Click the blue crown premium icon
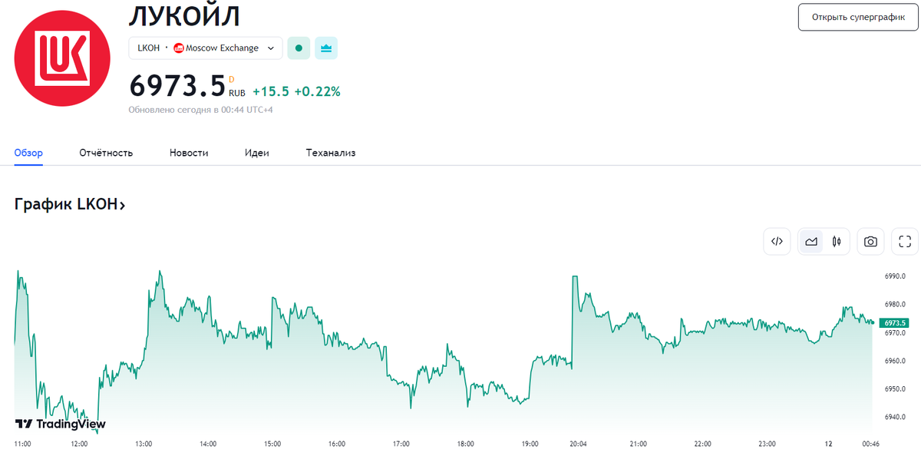This screenshot has width=921, height=456. pos(326,48)
